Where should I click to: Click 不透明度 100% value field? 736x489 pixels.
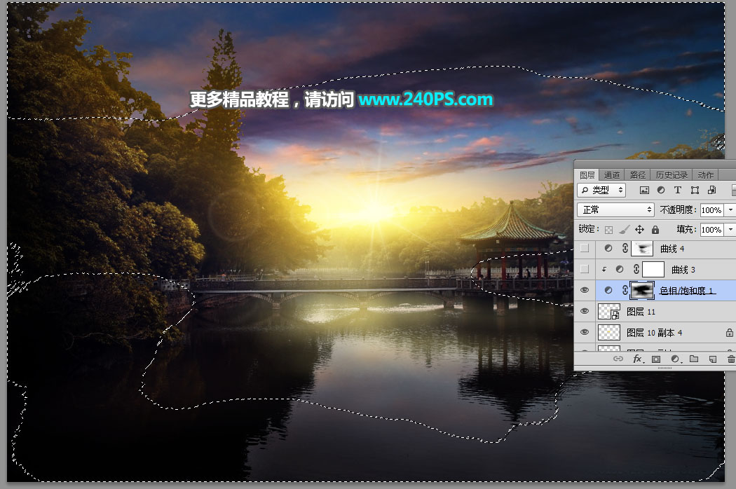pos(711,209)
